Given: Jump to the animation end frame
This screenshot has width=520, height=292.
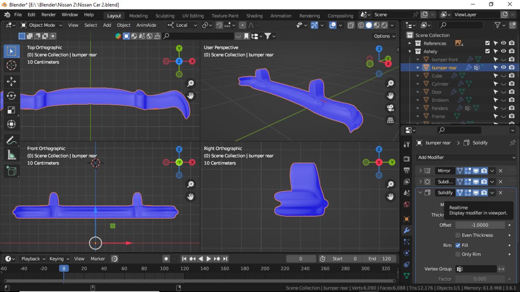Looking at the screenshot, I should 225,259.
